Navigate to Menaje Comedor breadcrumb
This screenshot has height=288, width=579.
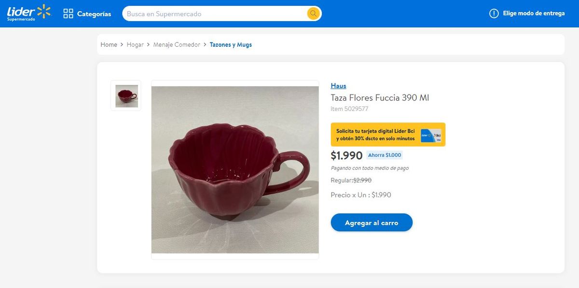click(177, 44)
